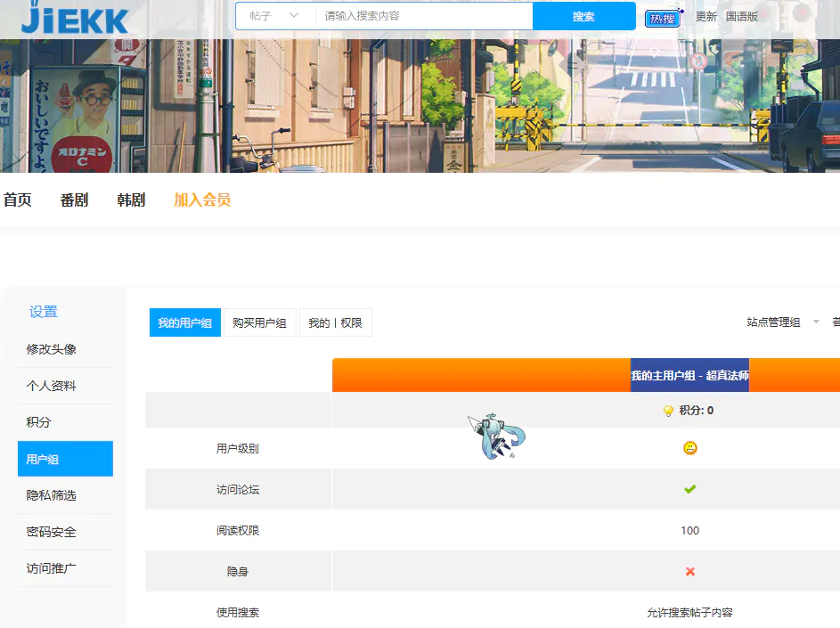
Task: Click the orange 加入会员 link
Action: pyautogui.click(x=202, y=200)
